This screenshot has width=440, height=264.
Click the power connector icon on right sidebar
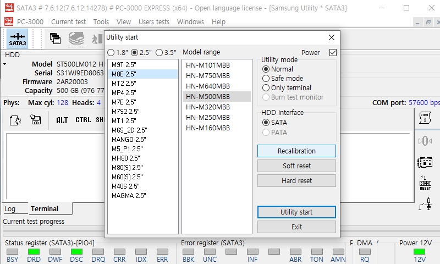pos(425,204)
